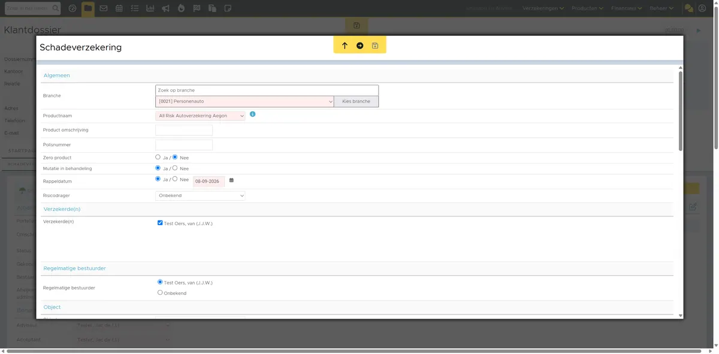Uncheck Test Oers under Verzekerde(n)
719x354 pixels.
click(160, 223)
